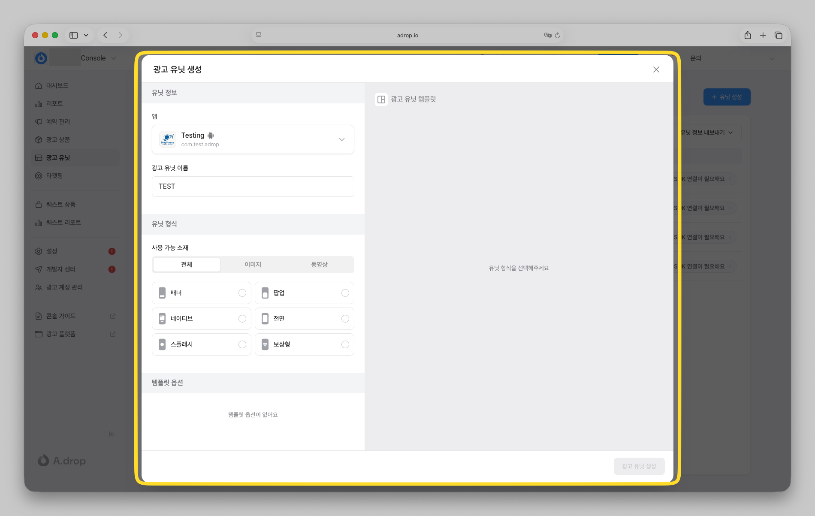Click the Safari share icon
815x516 pixels.
pos(748,35)
